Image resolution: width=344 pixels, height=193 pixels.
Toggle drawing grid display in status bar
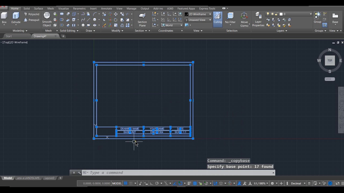tap(125, 183)
